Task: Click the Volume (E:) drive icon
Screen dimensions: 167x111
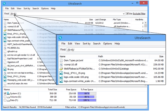Action: [8, 97]
